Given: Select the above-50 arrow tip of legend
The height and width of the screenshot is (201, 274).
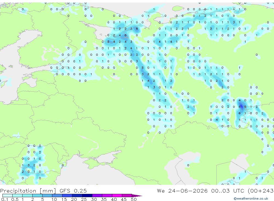Looking at the screenshot, I should (137, 196).
